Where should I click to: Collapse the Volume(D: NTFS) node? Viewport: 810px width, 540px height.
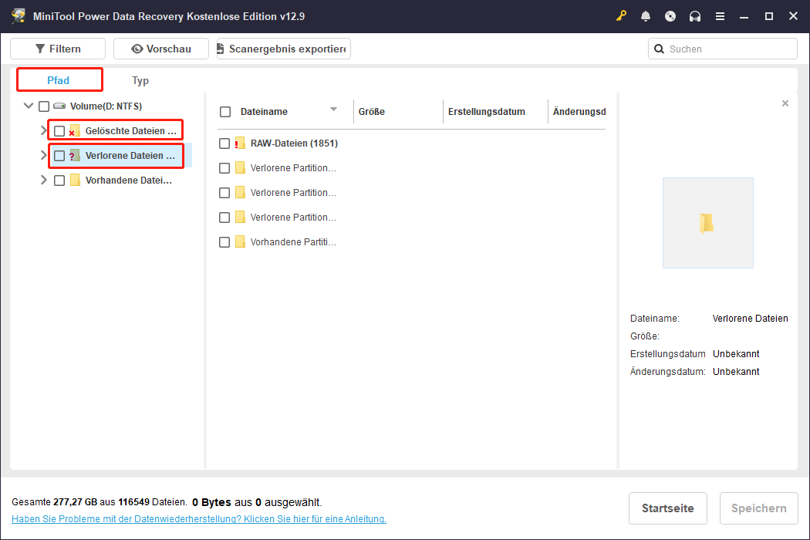pos(29,106)
